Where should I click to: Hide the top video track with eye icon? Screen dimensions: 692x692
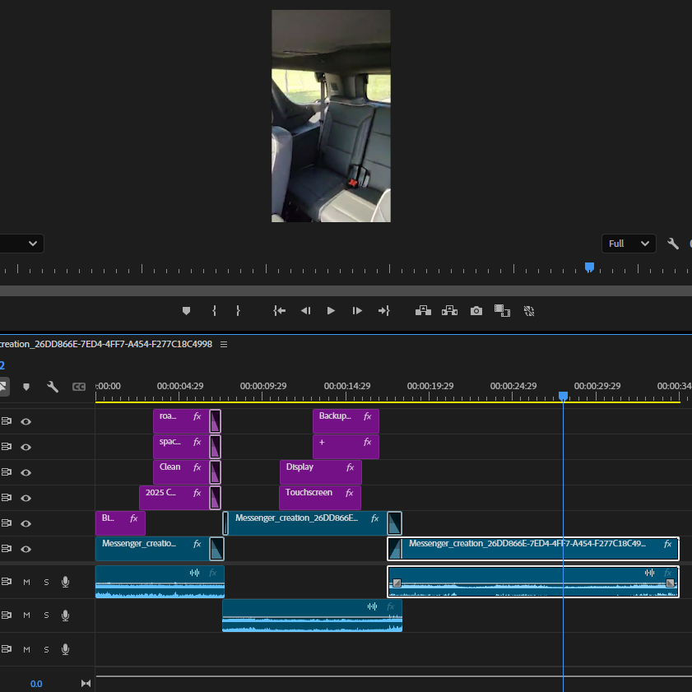(x=26, y=421)
